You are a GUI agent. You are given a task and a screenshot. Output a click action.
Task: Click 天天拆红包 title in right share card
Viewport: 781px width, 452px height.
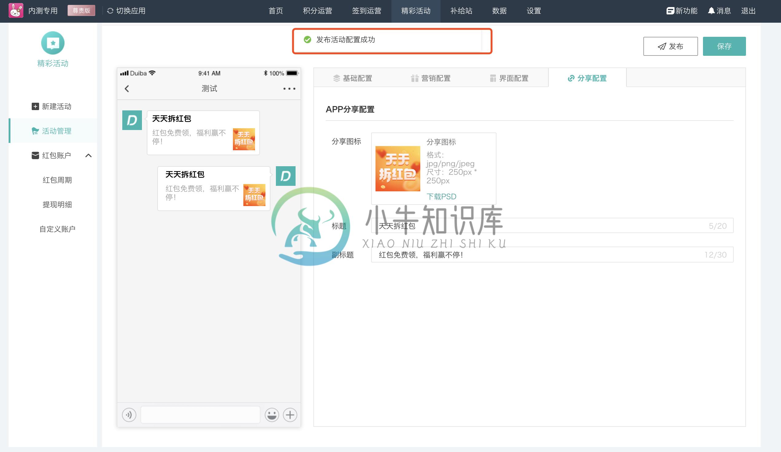tap(185, 174)
